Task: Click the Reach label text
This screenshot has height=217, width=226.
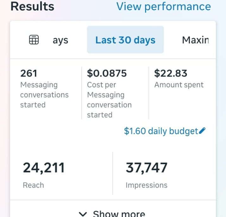Action: (x=33, y=185)
